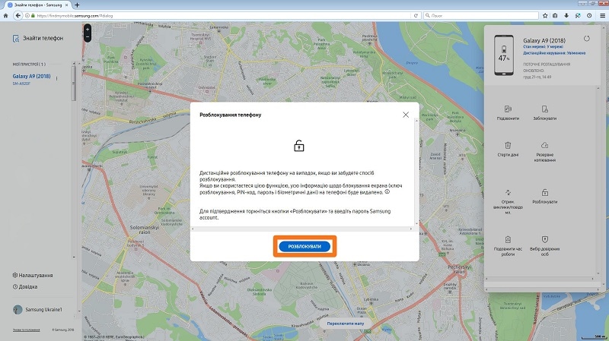Open browser home page icon
The height and width of the screenshot is (341, 609).
5,15
